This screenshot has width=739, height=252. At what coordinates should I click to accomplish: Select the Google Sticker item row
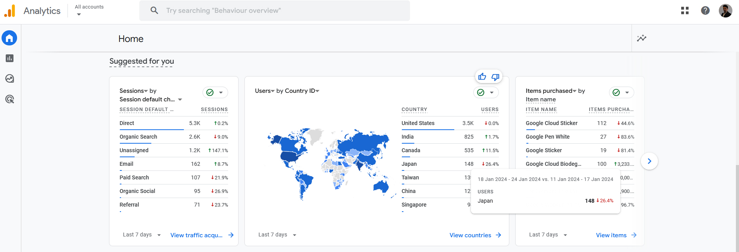coord(580,150)
